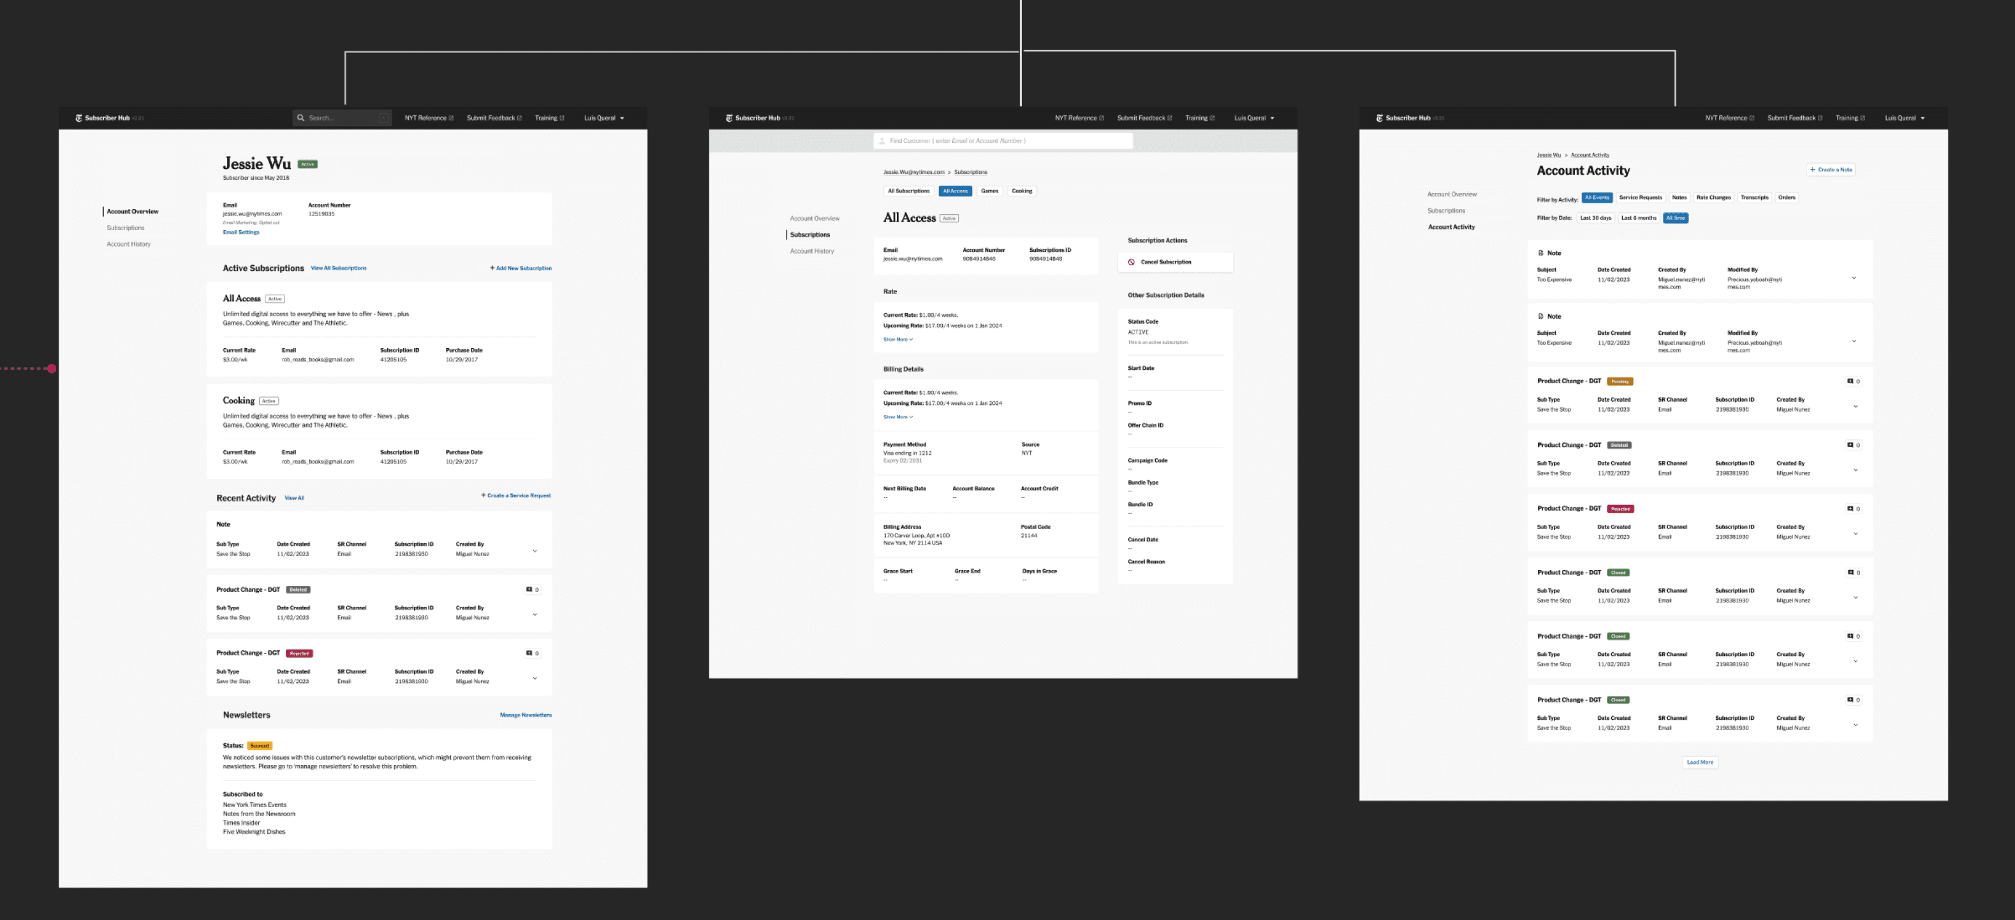Click the external-link icon beside NYT Reference in the Account Activity frame
2015x920 pixels.
click(x=1752, y=118)
